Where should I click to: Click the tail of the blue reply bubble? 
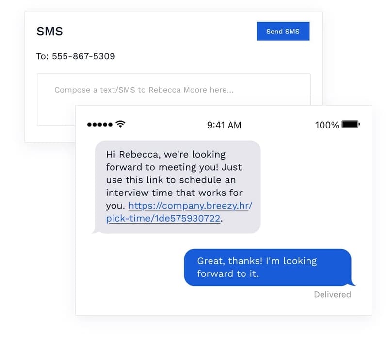coord(353,283)
